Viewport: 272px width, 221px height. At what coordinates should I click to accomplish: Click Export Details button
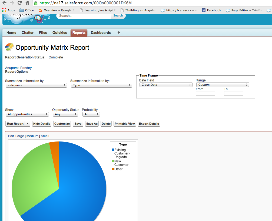149,124
